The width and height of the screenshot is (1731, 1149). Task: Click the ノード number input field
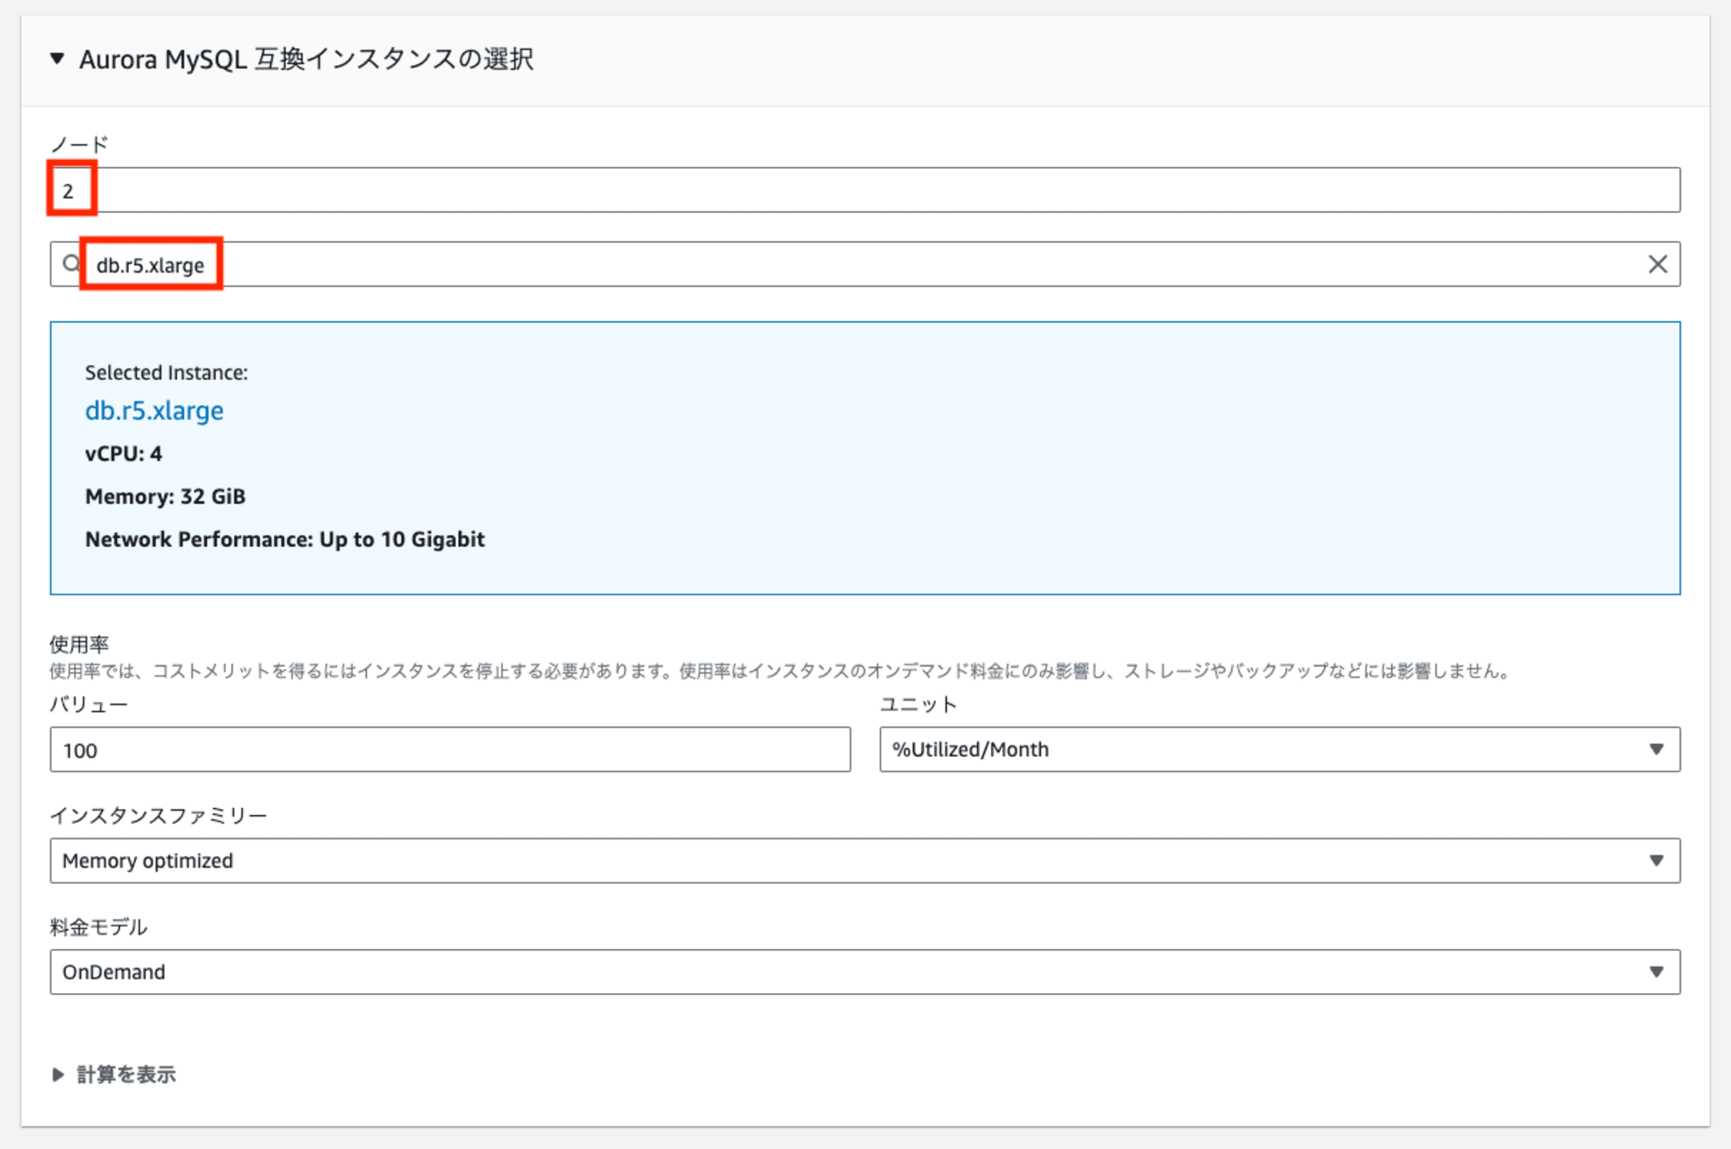[x=865, y=190]
